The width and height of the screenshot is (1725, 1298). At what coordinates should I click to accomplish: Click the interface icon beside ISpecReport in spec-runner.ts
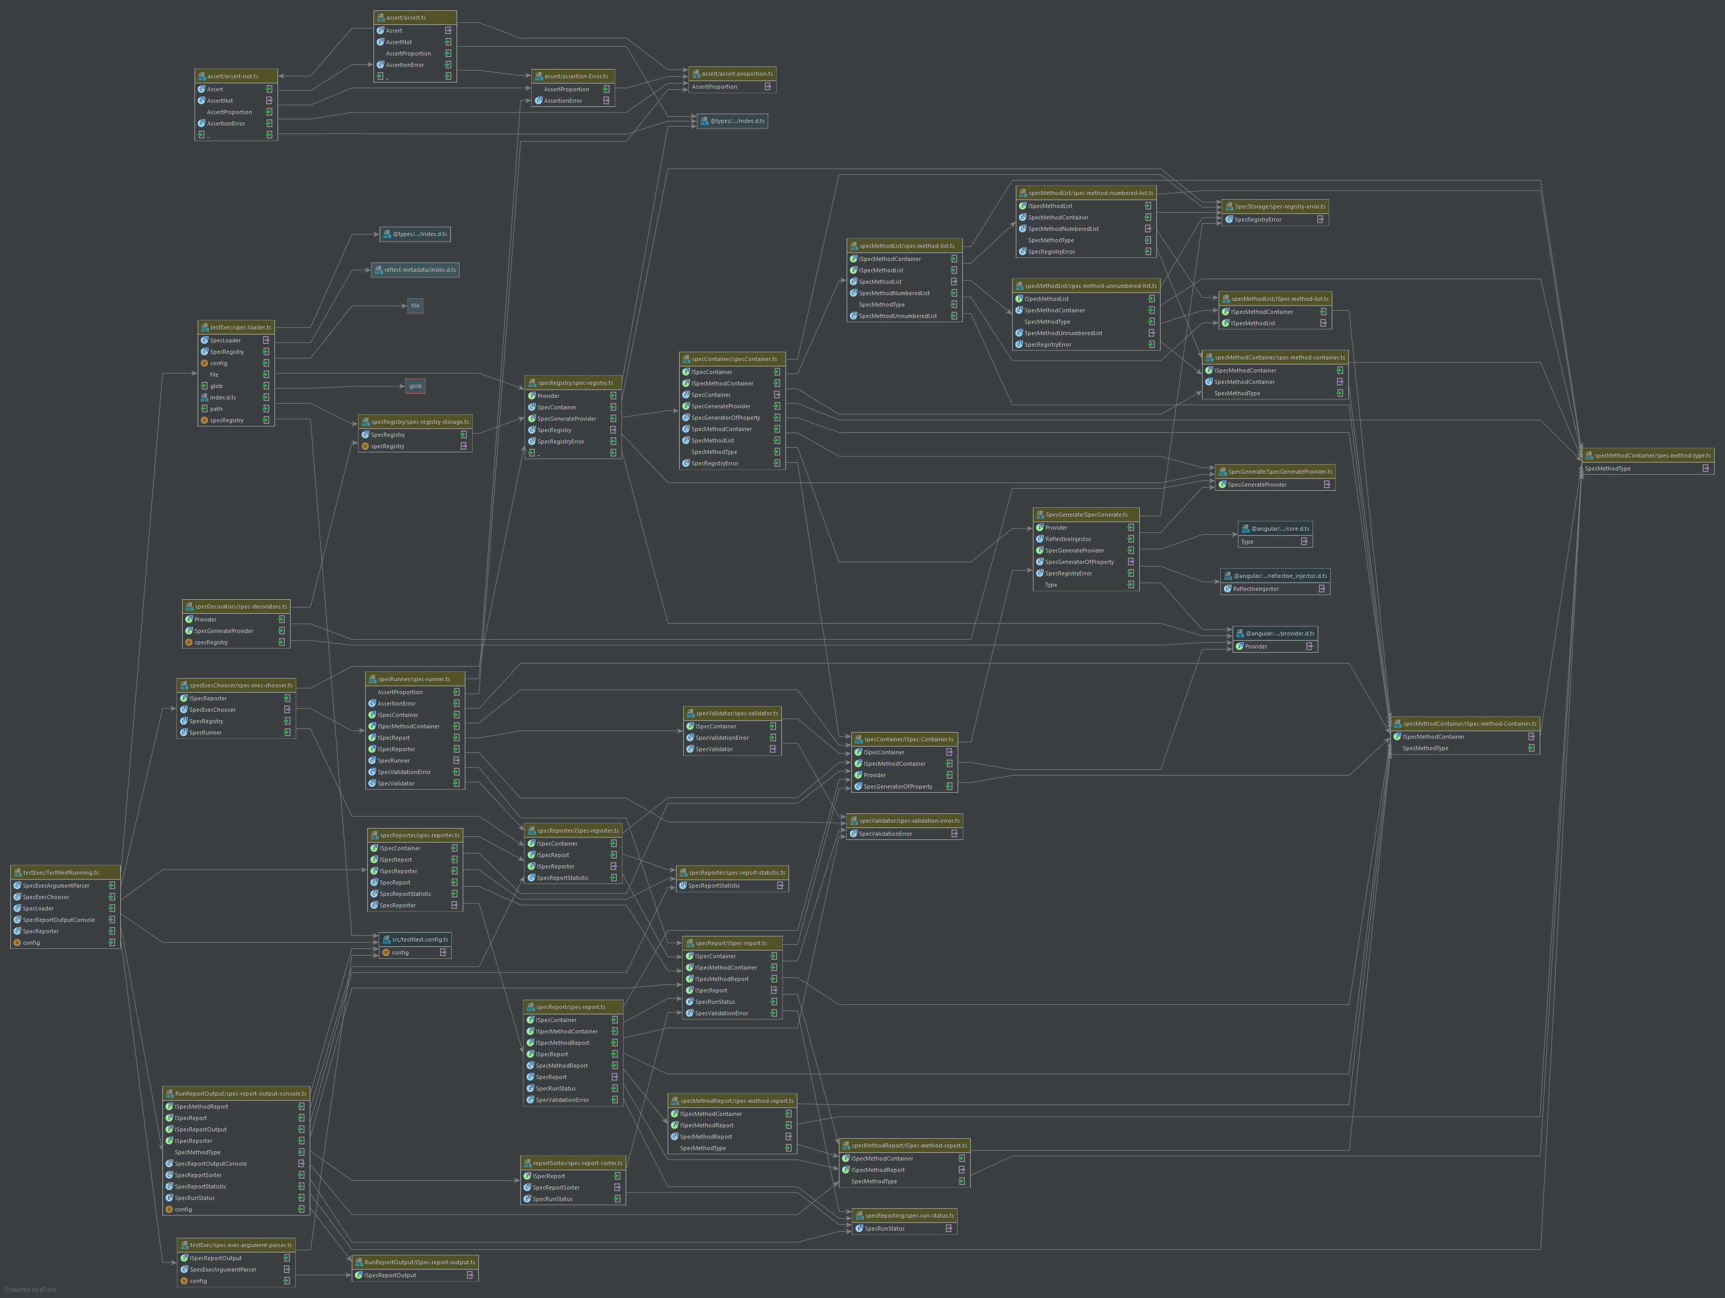pyautogui.click(x=372, y=738)
